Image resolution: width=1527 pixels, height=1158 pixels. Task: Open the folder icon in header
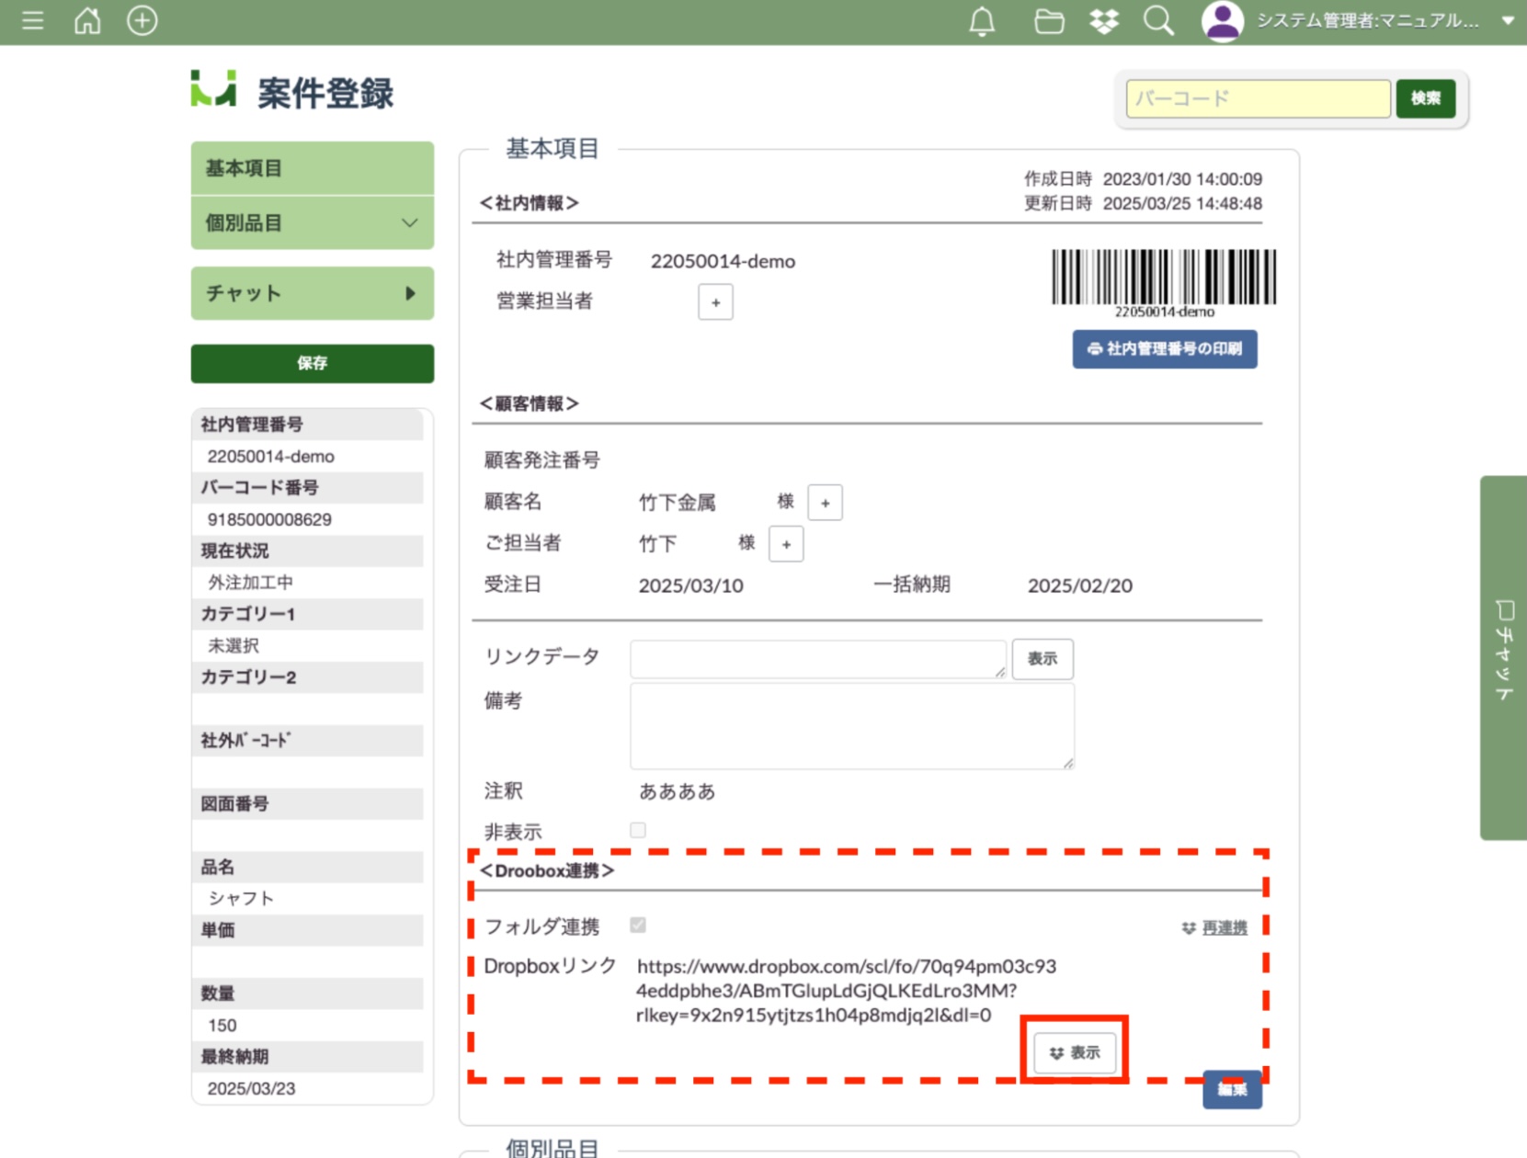pyautogui.click(x=1048, y=20)
